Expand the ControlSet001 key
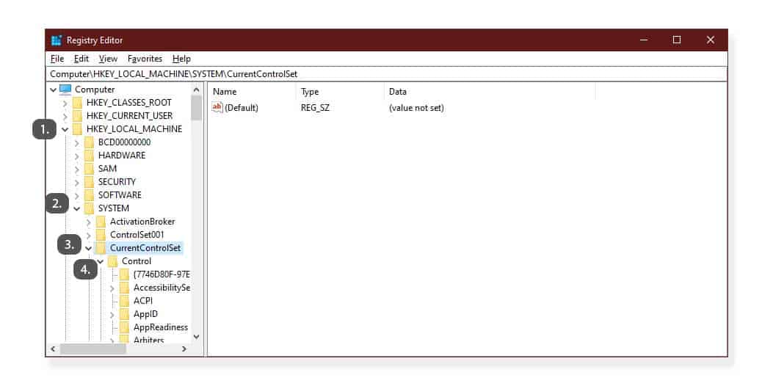The height and width of the screenshot is (386, 773). click(89, 235)
